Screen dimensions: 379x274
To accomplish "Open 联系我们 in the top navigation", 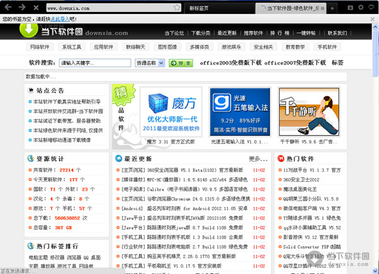I will [x=337, y=33].
